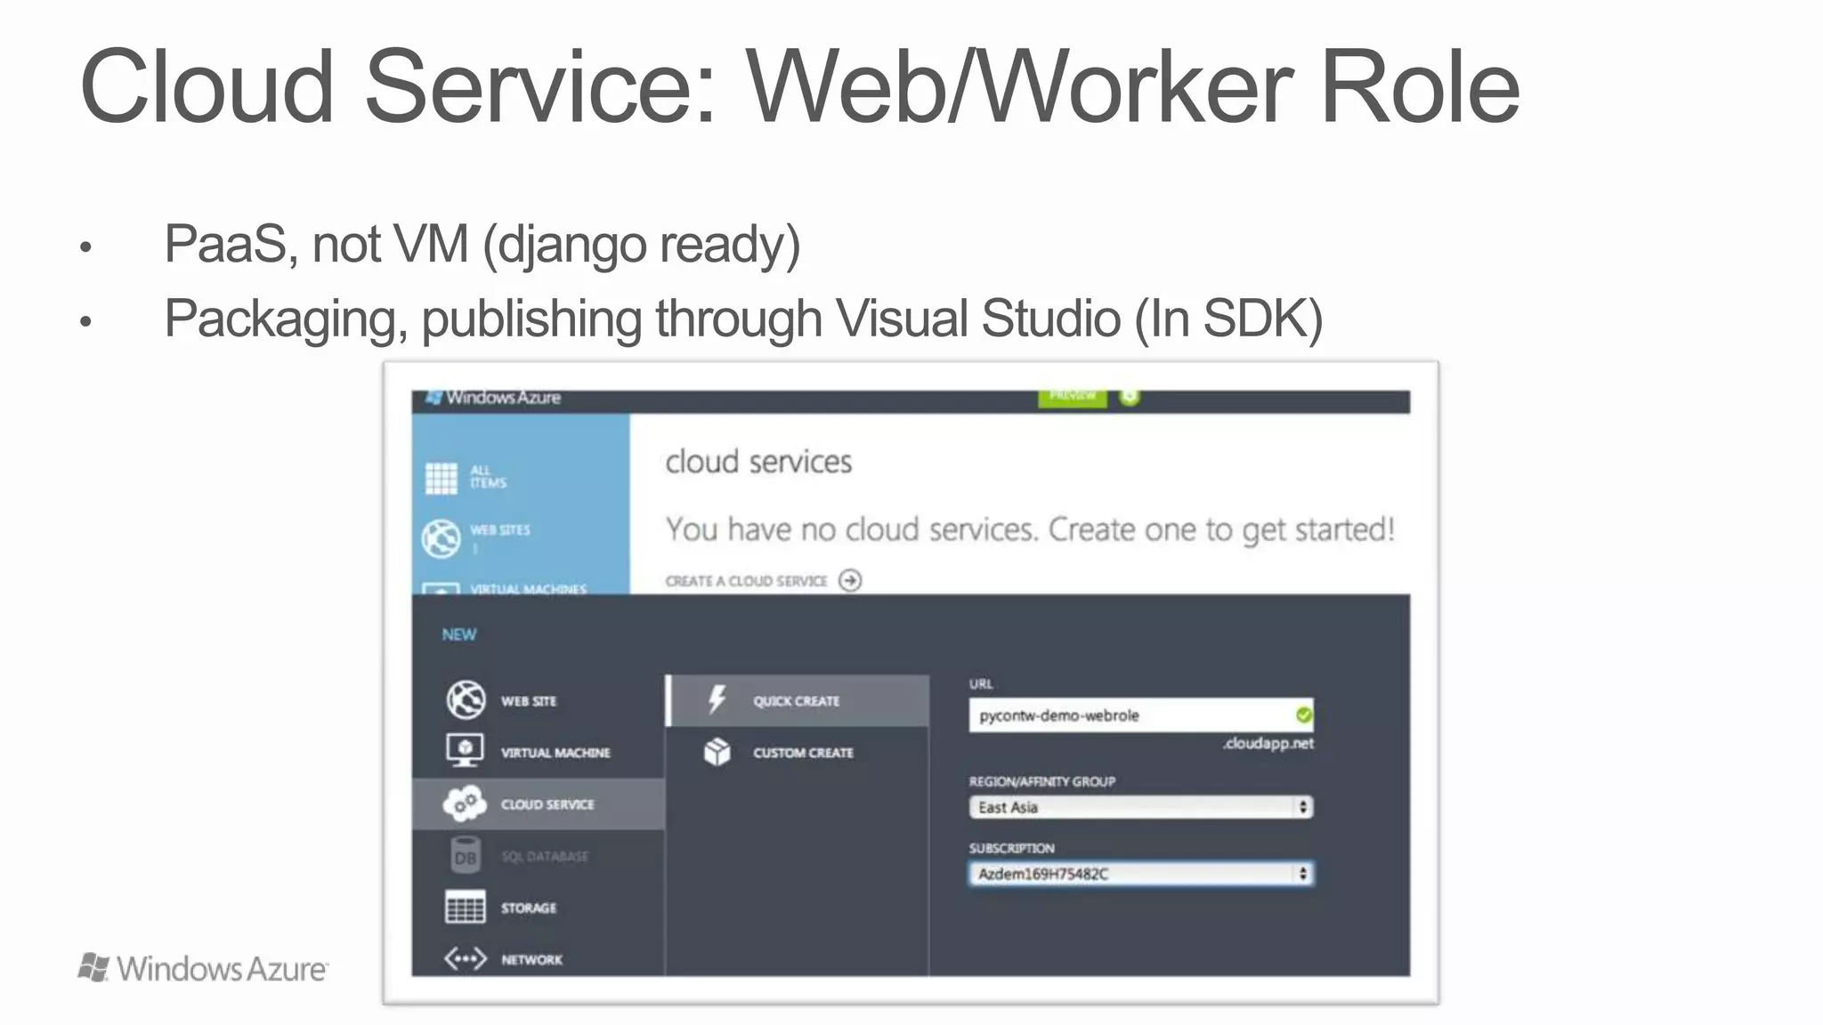1823x1025 pixels.
Task: Click the Create a Cloud Service link
Action: point(746,581)
